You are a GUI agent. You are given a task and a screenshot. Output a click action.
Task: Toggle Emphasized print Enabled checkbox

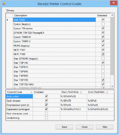coord(46,105)
